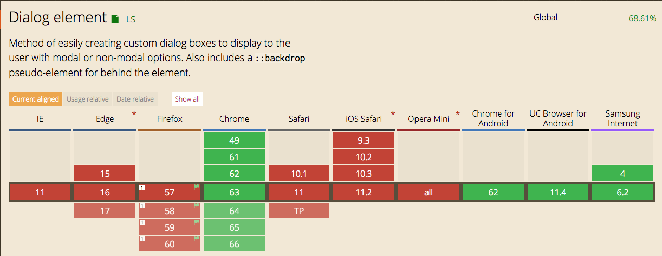This screenshot has height=256, width=662.
Task: Click the Samsung Internet column header
Action: point(622,118)
